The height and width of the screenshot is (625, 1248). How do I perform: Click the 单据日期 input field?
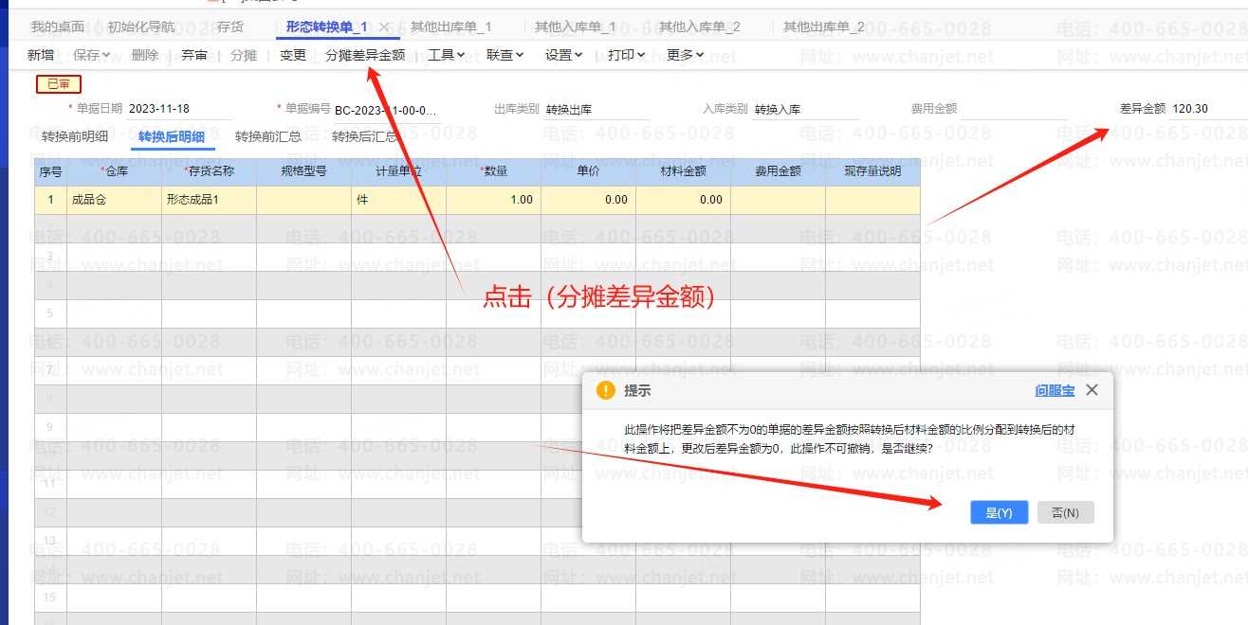pyautogui.click(x=178, y=109)
